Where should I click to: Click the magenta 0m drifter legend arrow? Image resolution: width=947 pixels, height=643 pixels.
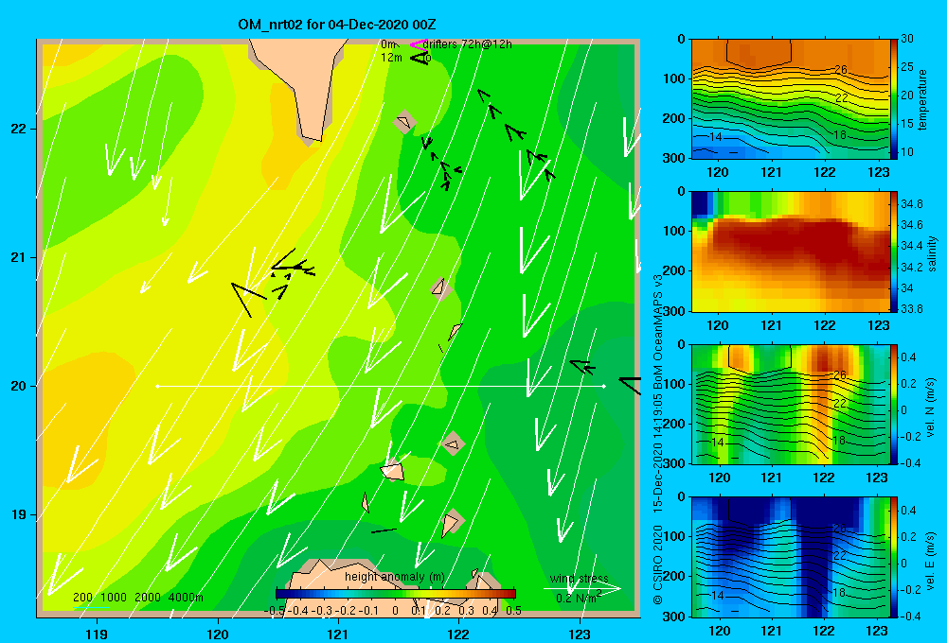coord(419,44)
